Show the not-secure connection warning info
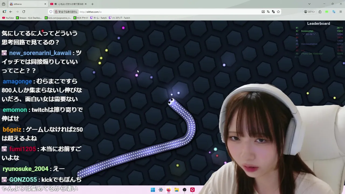The image size is (345, 194). pyautogui.click(x=66, y=12)
